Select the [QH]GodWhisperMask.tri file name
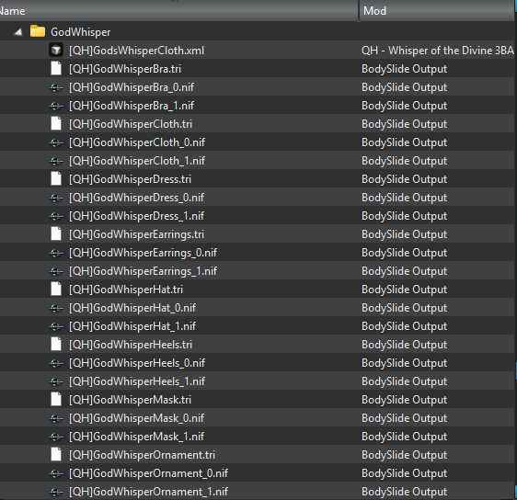Image resolution: width=517 pixels, height=500 pixels. (x=130, y=400)
